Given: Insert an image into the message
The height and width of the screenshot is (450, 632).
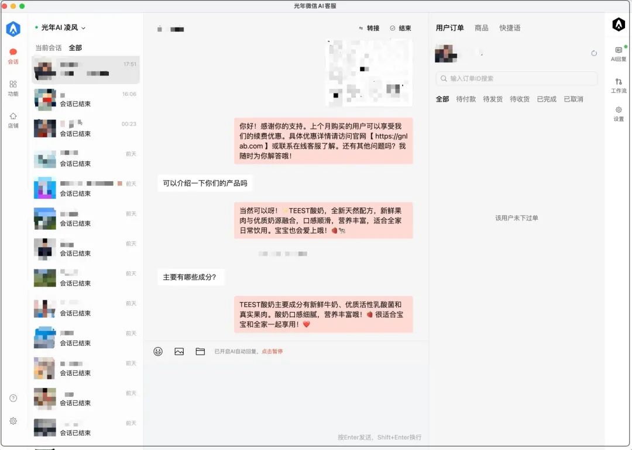Looking at the screenshot, I should [x=179, y=351].
